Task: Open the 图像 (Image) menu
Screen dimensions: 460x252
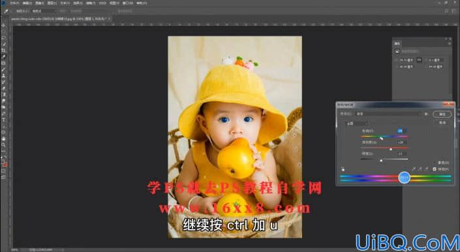Action: pyautogui.click(x=39, y=3)
